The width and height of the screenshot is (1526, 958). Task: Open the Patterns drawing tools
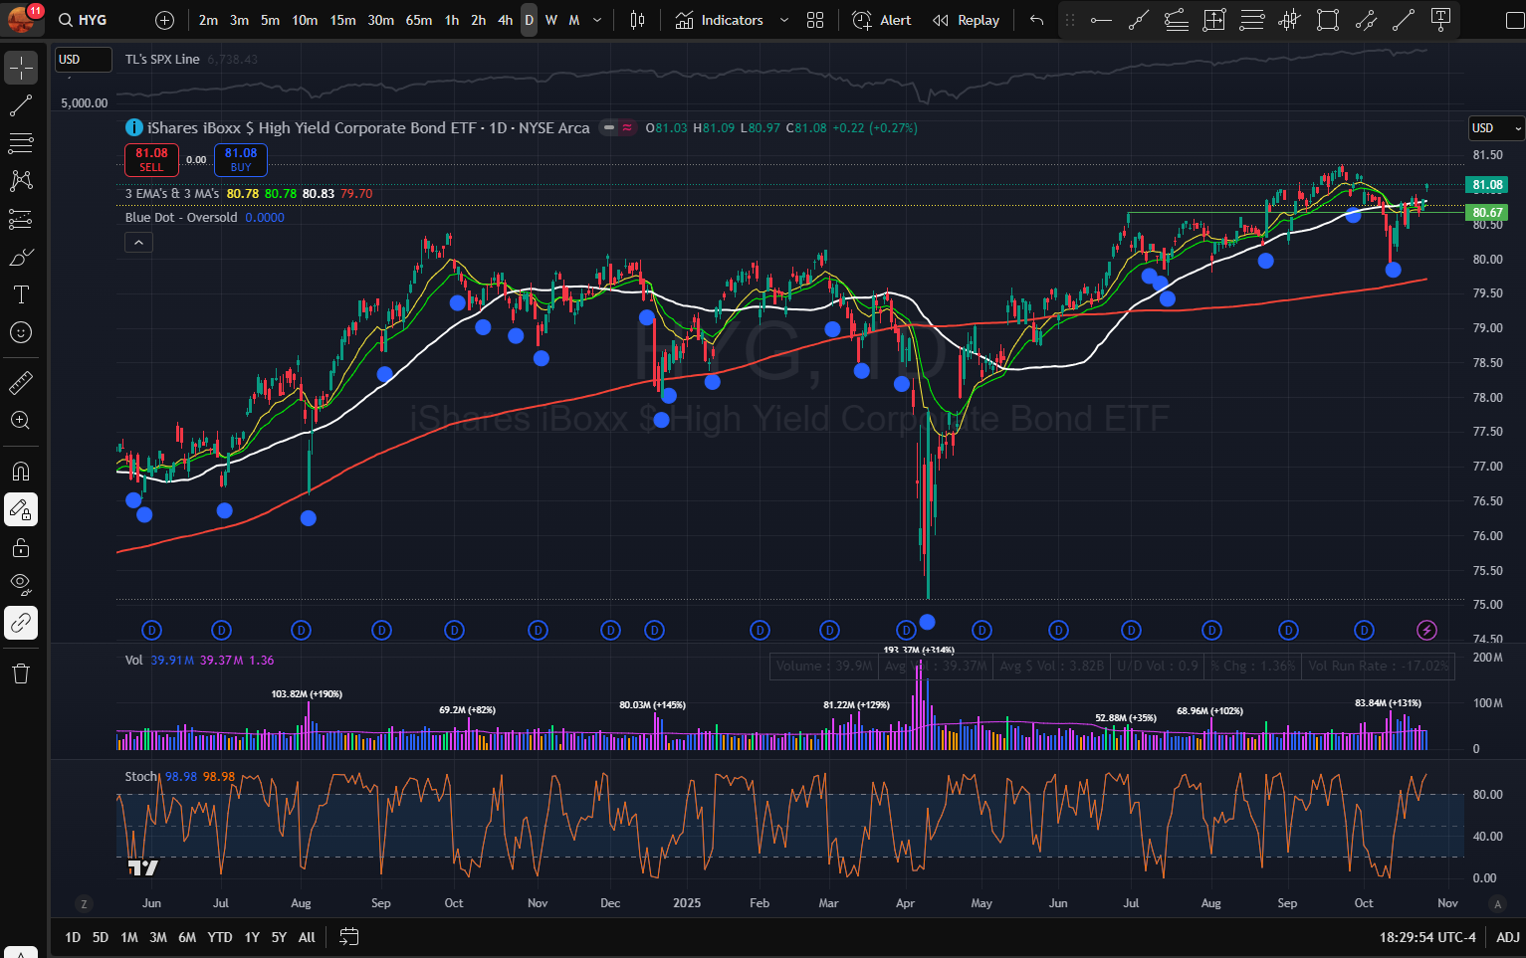tap(21, 181)
